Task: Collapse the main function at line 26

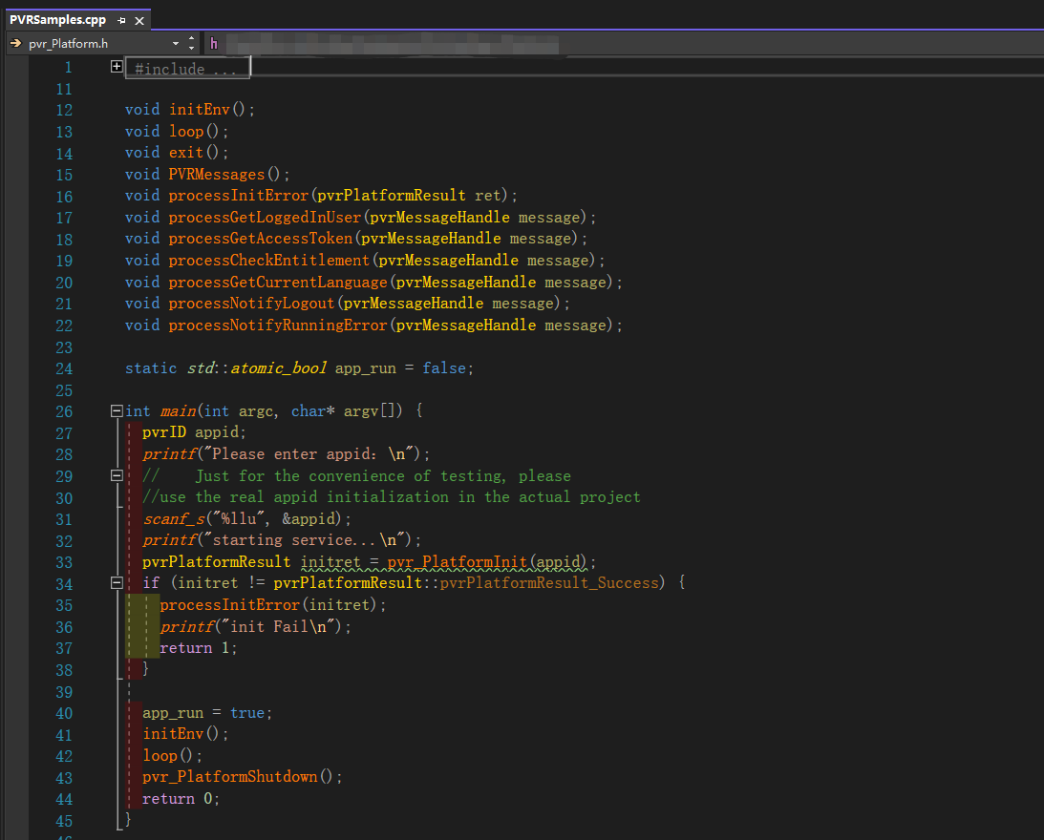Action: [117, 410]
